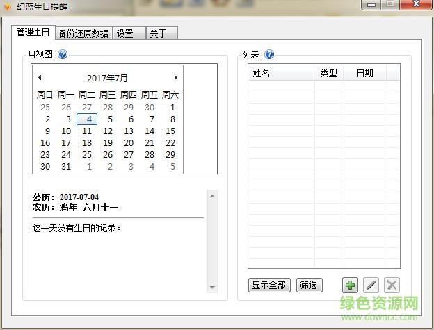The height and width of the screenshot is (330, 434).
Task: Select date 14 in the calendar
Action: click(150, 131)
